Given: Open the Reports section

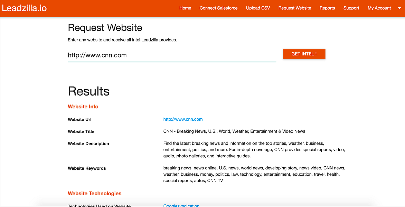Looking at the screenshot, I should (x=327, y=8).
